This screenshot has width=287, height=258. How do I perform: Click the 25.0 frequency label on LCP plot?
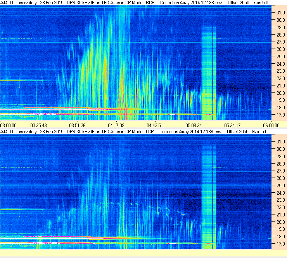281,186
